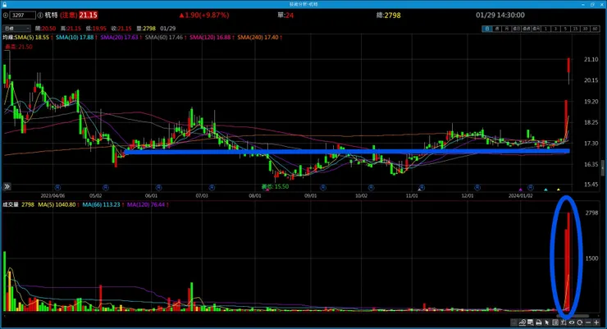Click the total volume 2798 in header
Screen dimensions: 607x329
(393, 15)
